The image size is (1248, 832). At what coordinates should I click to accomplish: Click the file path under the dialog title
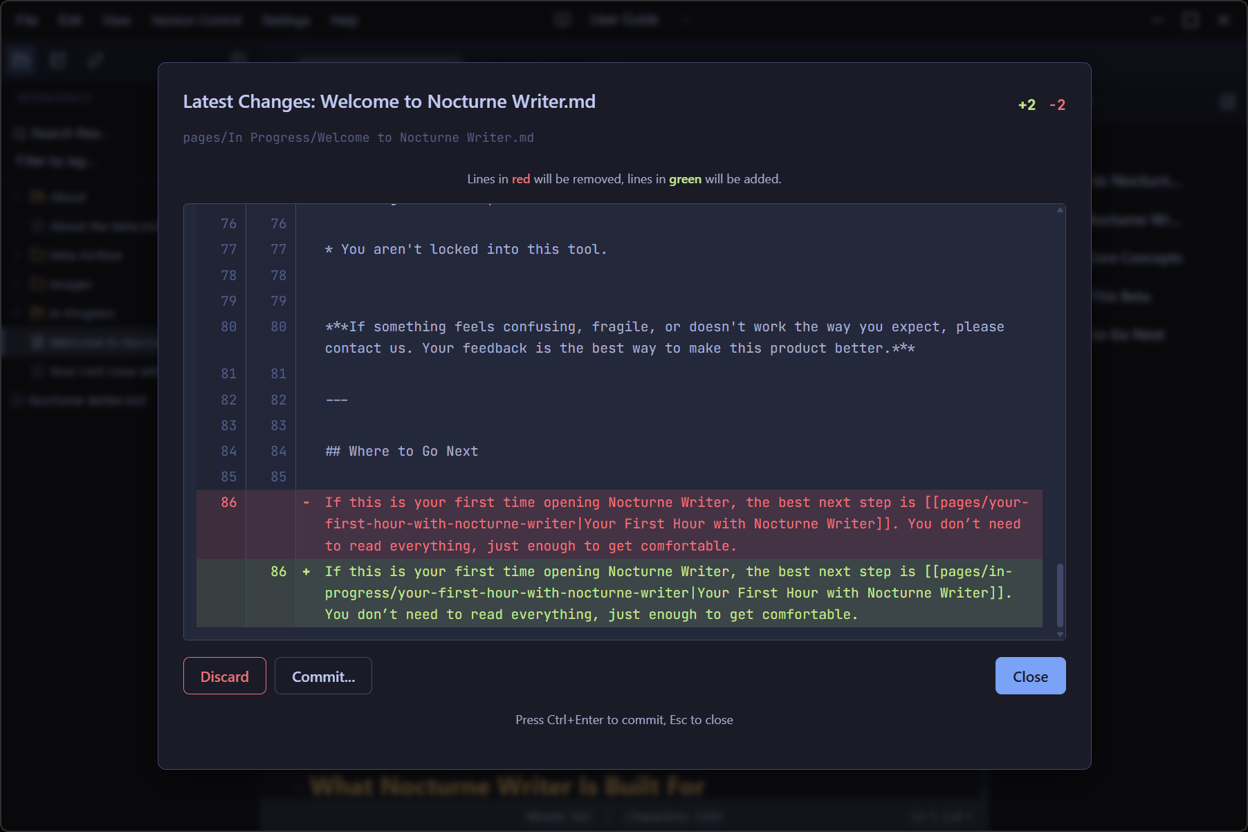click(x=358, y=138)
